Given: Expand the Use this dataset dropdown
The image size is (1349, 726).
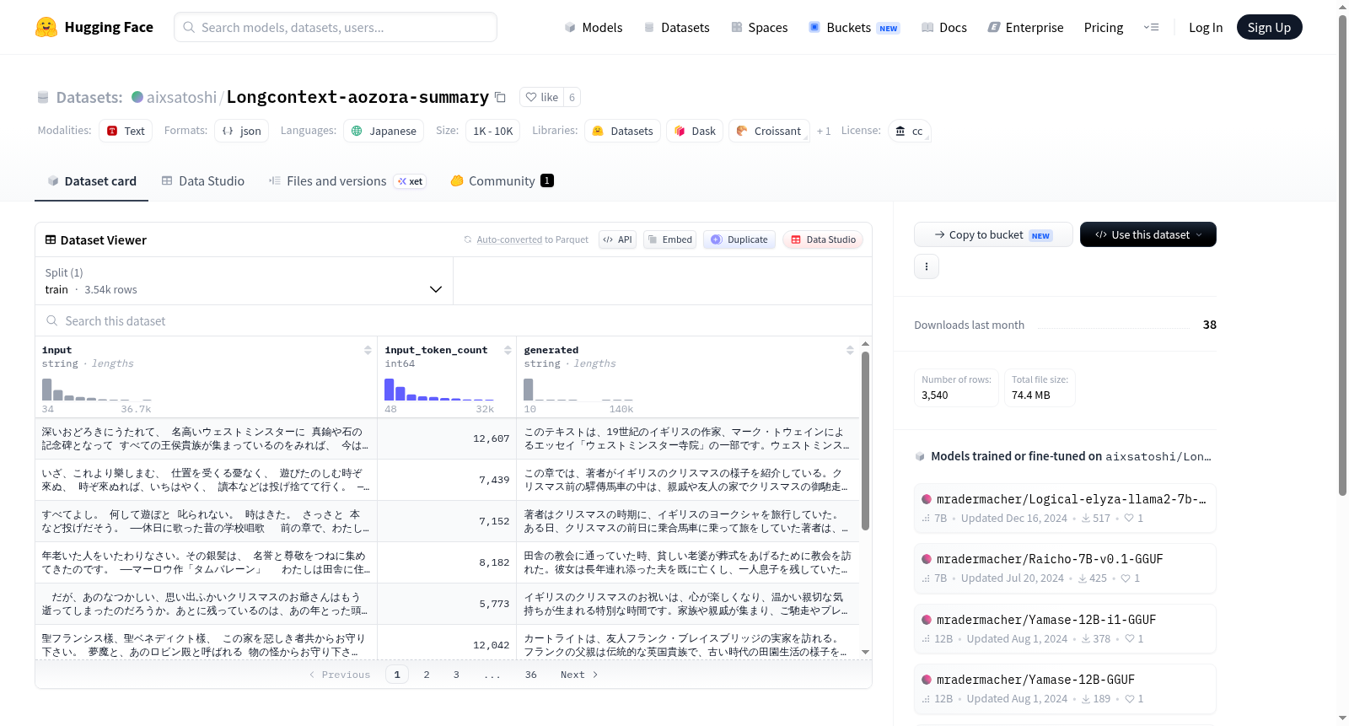Looking at the screenshot, I should point(1147,234).
